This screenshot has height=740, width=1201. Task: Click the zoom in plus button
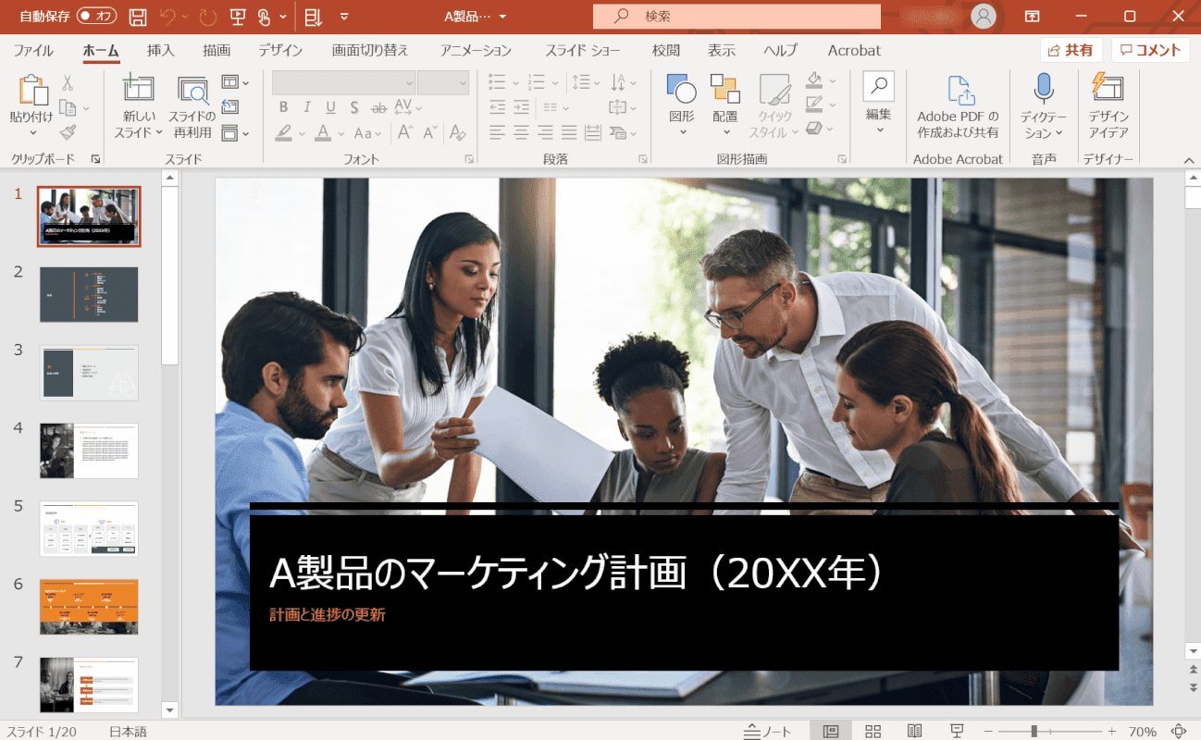point(1112,732)
